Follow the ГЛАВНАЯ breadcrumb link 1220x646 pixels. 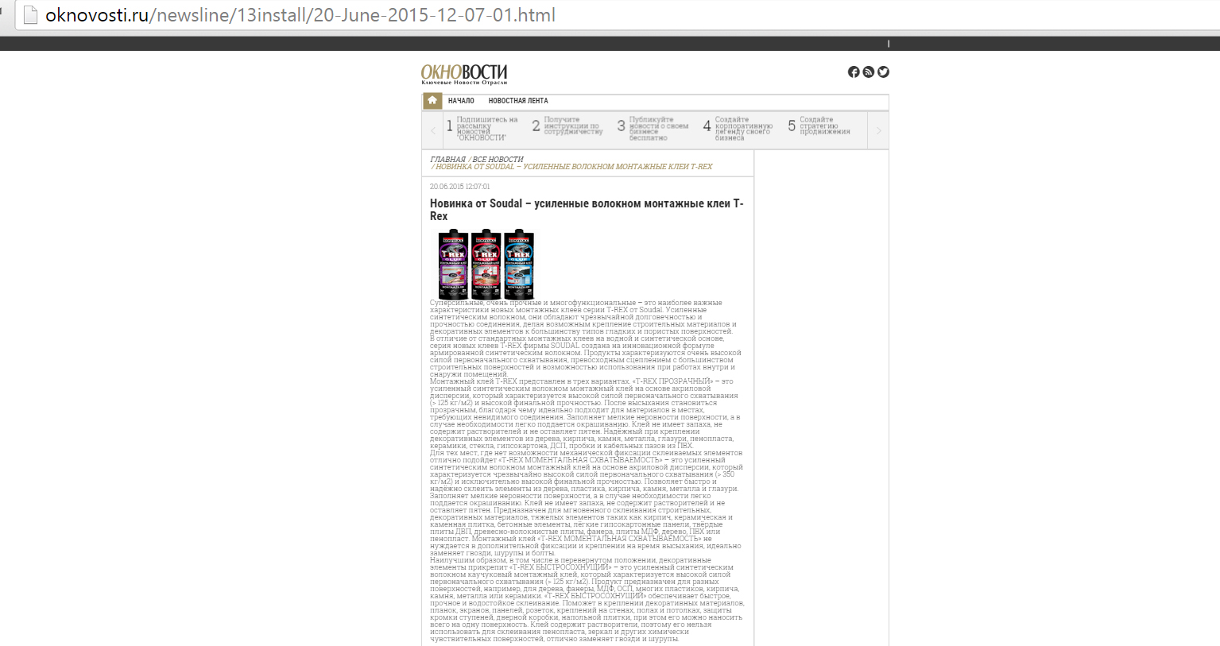[447, 160]
